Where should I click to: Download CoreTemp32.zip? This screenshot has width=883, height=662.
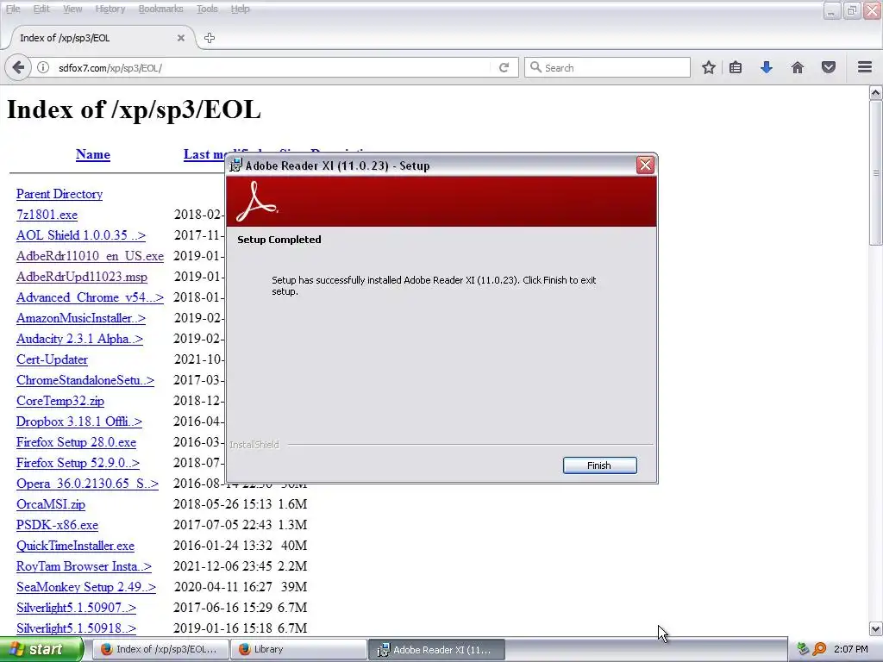coord(60,401)
